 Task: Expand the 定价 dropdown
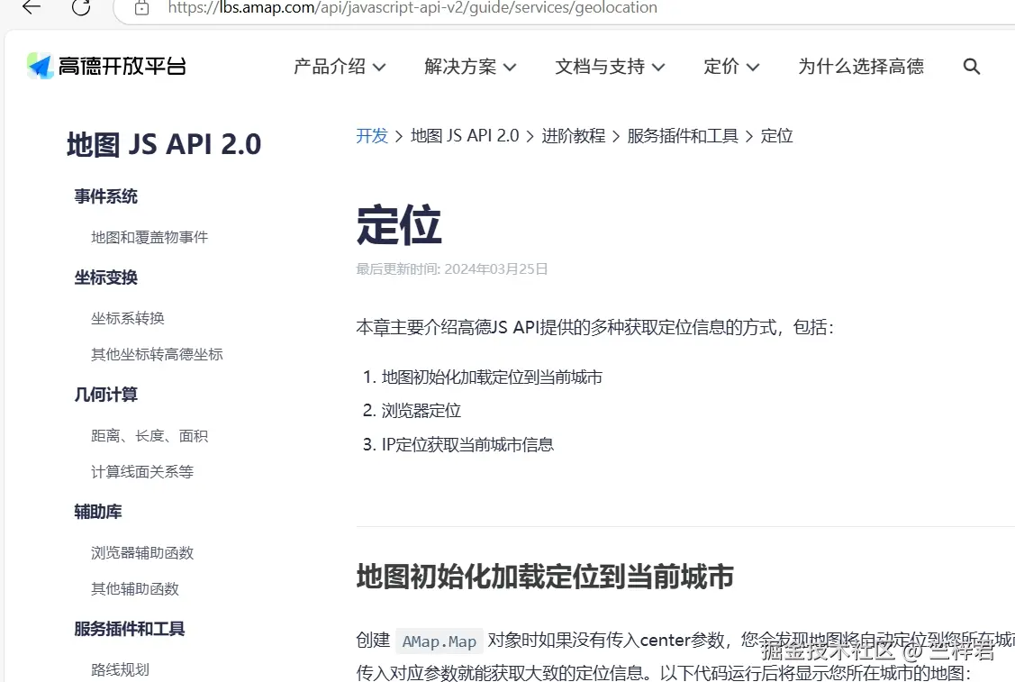(731, 66)
